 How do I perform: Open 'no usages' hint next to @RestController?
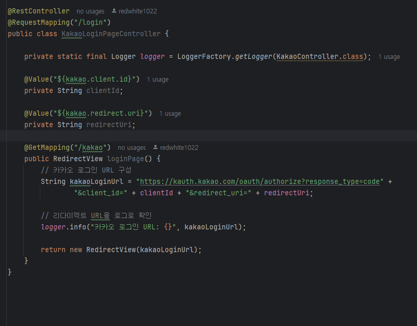pos(90,11)
